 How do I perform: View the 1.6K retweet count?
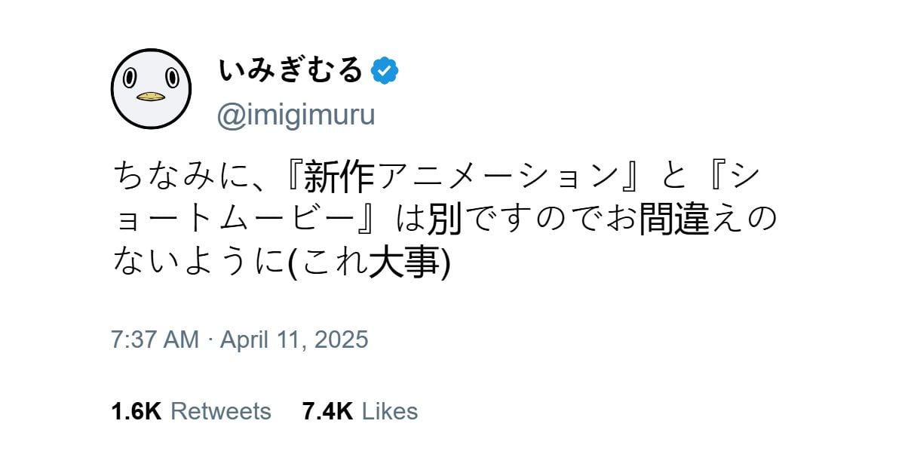tap(136, 411)
